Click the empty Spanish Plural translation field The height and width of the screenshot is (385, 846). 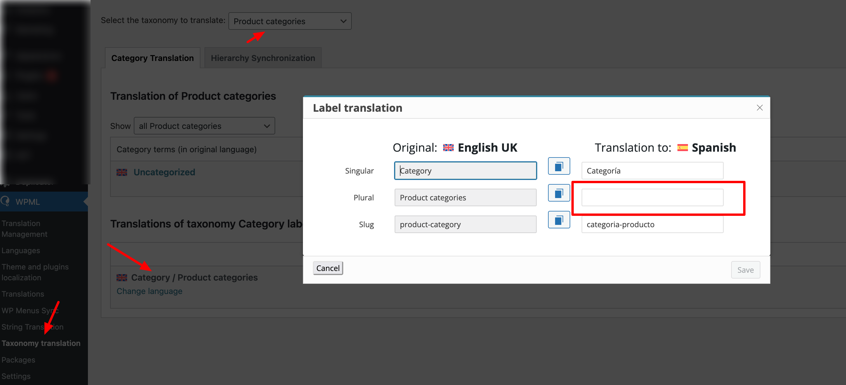(652, 198)
